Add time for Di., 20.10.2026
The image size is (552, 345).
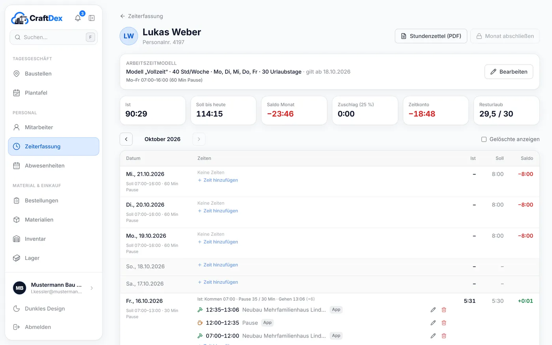[218, 211]
